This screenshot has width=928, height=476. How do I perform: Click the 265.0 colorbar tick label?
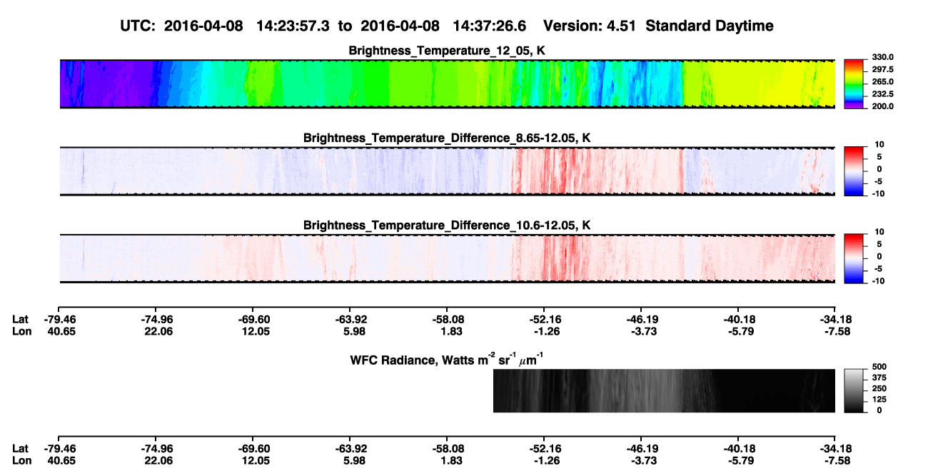(882, 82)
